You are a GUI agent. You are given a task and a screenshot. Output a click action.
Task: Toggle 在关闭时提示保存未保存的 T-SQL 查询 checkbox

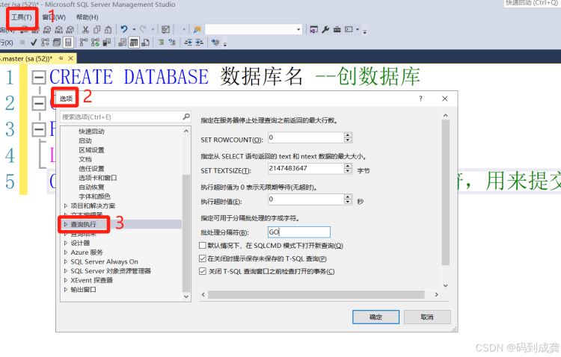(x=203, y=258)
